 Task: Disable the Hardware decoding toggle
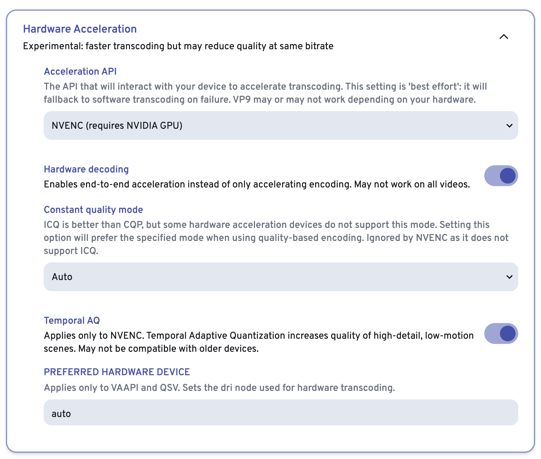(501, 176)
